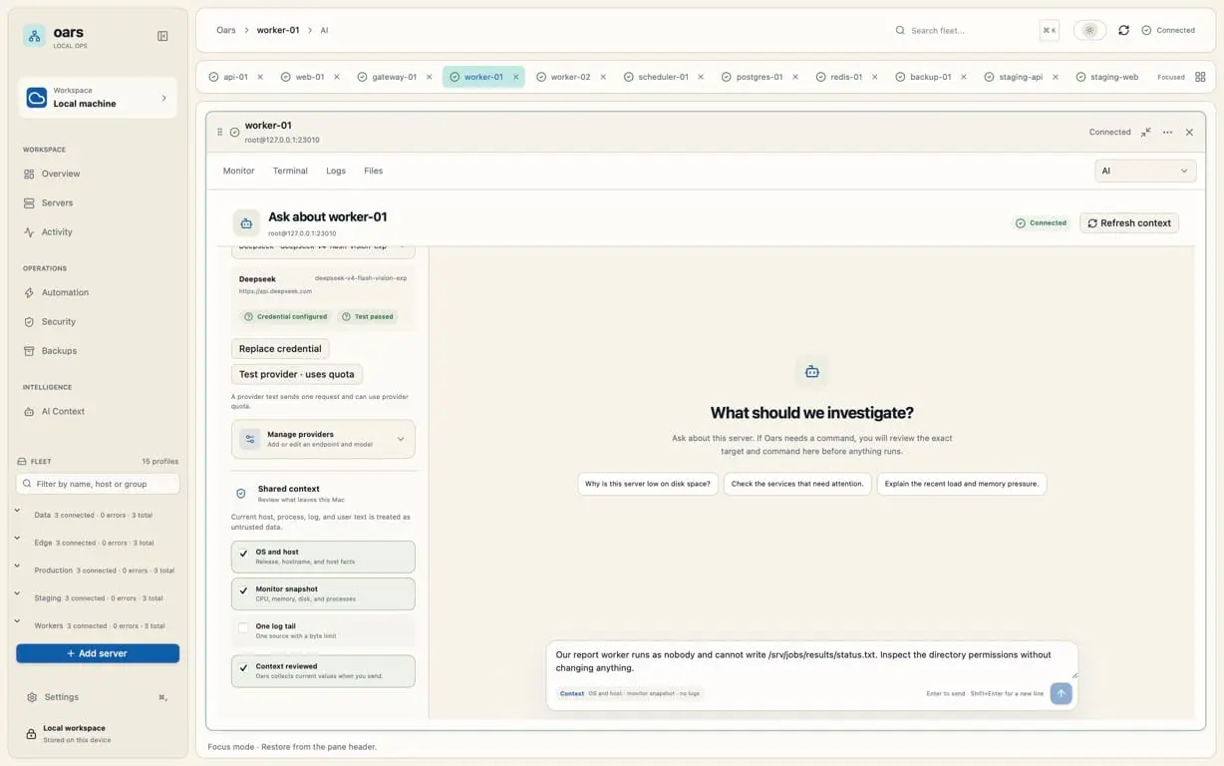Collapse the sidebar with the panel icon

click(x=162, y=36)
